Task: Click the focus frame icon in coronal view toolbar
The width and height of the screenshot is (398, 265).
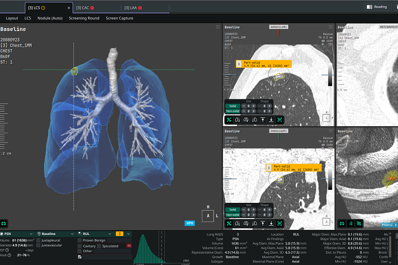Action: pos(280,224)
